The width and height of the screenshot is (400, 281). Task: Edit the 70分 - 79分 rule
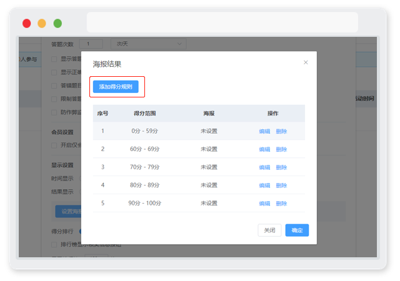click(264, 167)
